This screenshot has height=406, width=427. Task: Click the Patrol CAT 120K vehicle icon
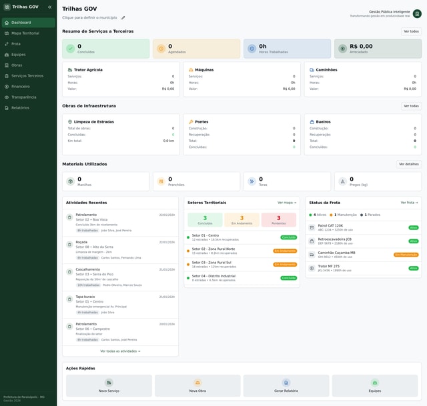click(x=312, y=227)
